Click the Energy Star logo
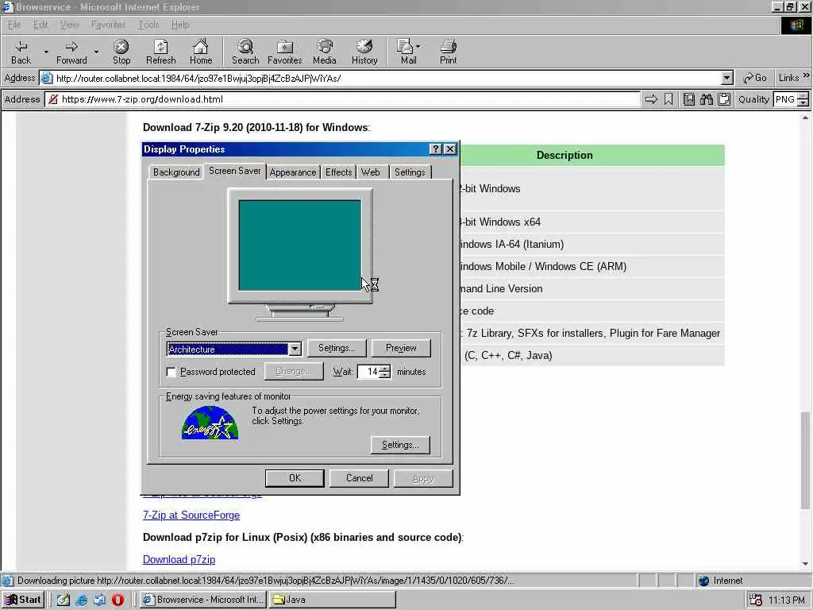Image resolution: width=813 pixels, height=610 pixels. click(210, 423)
